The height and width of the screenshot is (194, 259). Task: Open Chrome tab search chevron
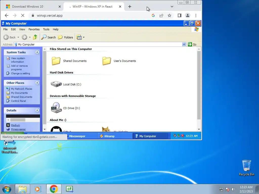[172, 7]
